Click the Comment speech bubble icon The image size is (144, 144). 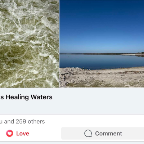(x=88, y=133)
